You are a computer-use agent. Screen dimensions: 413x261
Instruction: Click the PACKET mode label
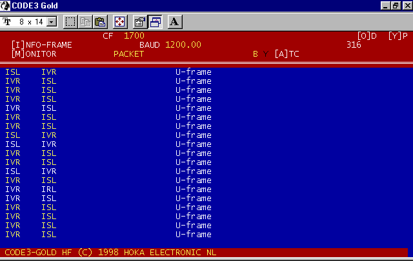click(128, 54)
